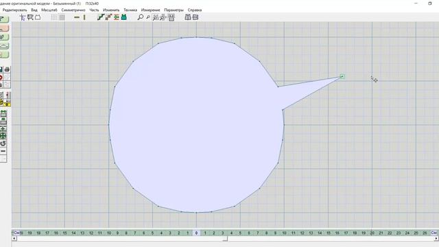Click the second highlighted magnifier zoom icon
439x247 pixels.
(163, 17)
